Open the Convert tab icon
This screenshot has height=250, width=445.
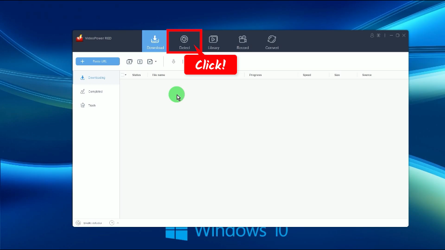point(272,41)
